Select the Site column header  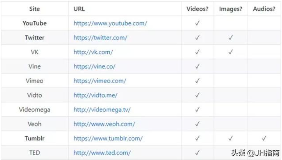tap(35, 9)
